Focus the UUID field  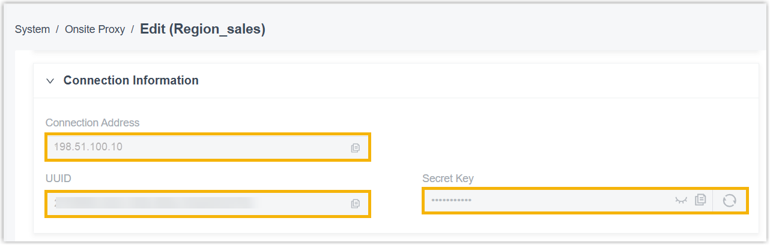(198, 204)
